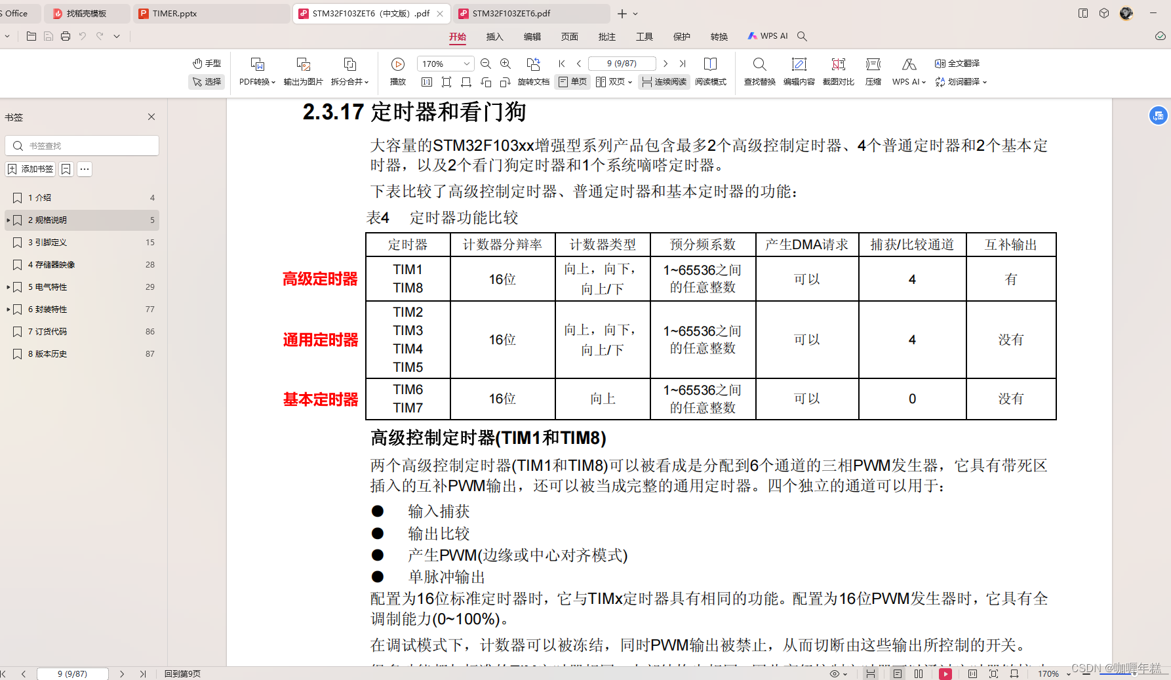Switch to the 保护 ribbon tab
This screenshot has width=1171, height=680.
pyautogui.click(x=682, y=37)
